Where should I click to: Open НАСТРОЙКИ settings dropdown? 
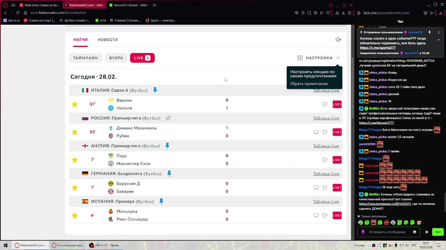(318, 58)
